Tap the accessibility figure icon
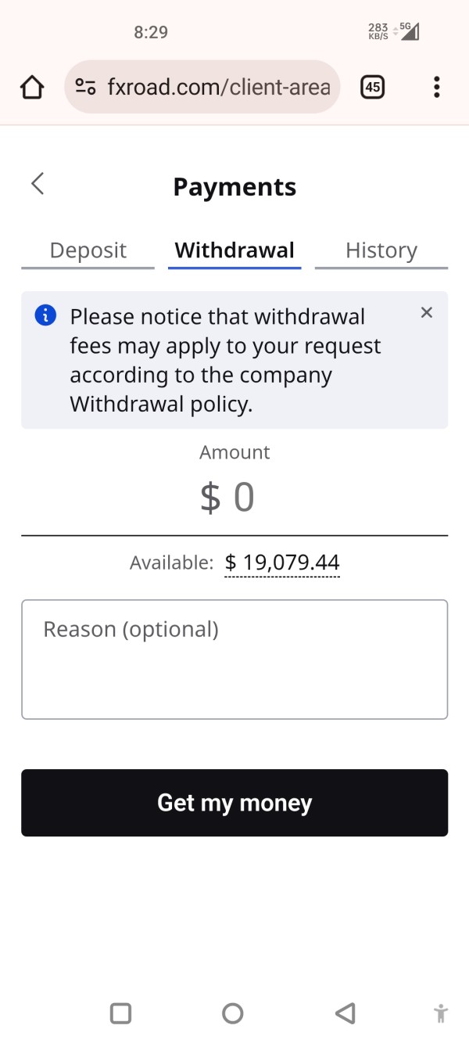 click(441, 1014)
